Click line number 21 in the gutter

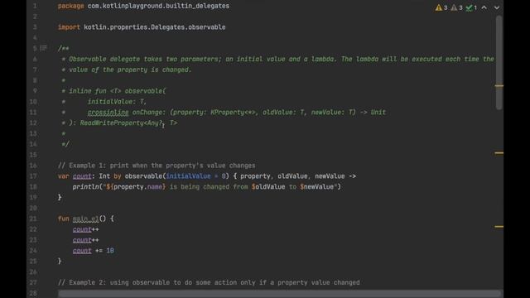point(33,219)
